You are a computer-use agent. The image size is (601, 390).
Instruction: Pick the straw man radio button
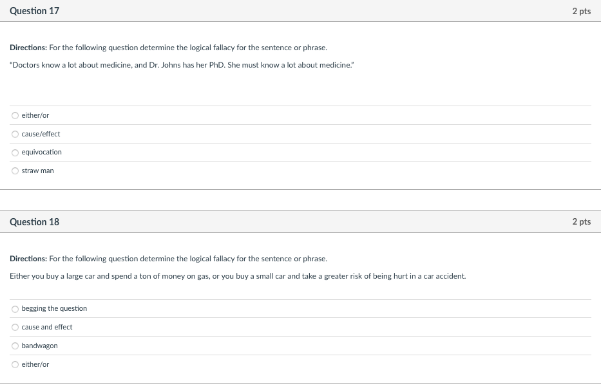point(15,171)
